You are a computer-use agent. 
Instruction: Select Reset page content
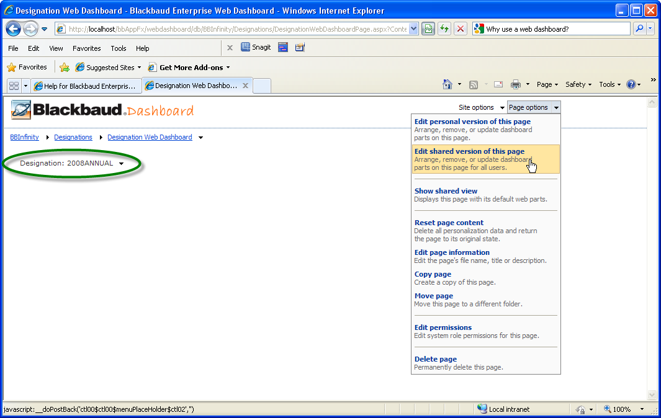click(x=485, y=231)
